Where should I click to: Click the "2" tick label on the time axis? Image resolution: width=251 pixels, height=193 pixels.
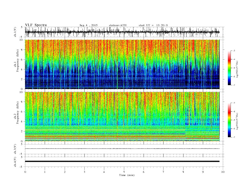click(65, 172)
